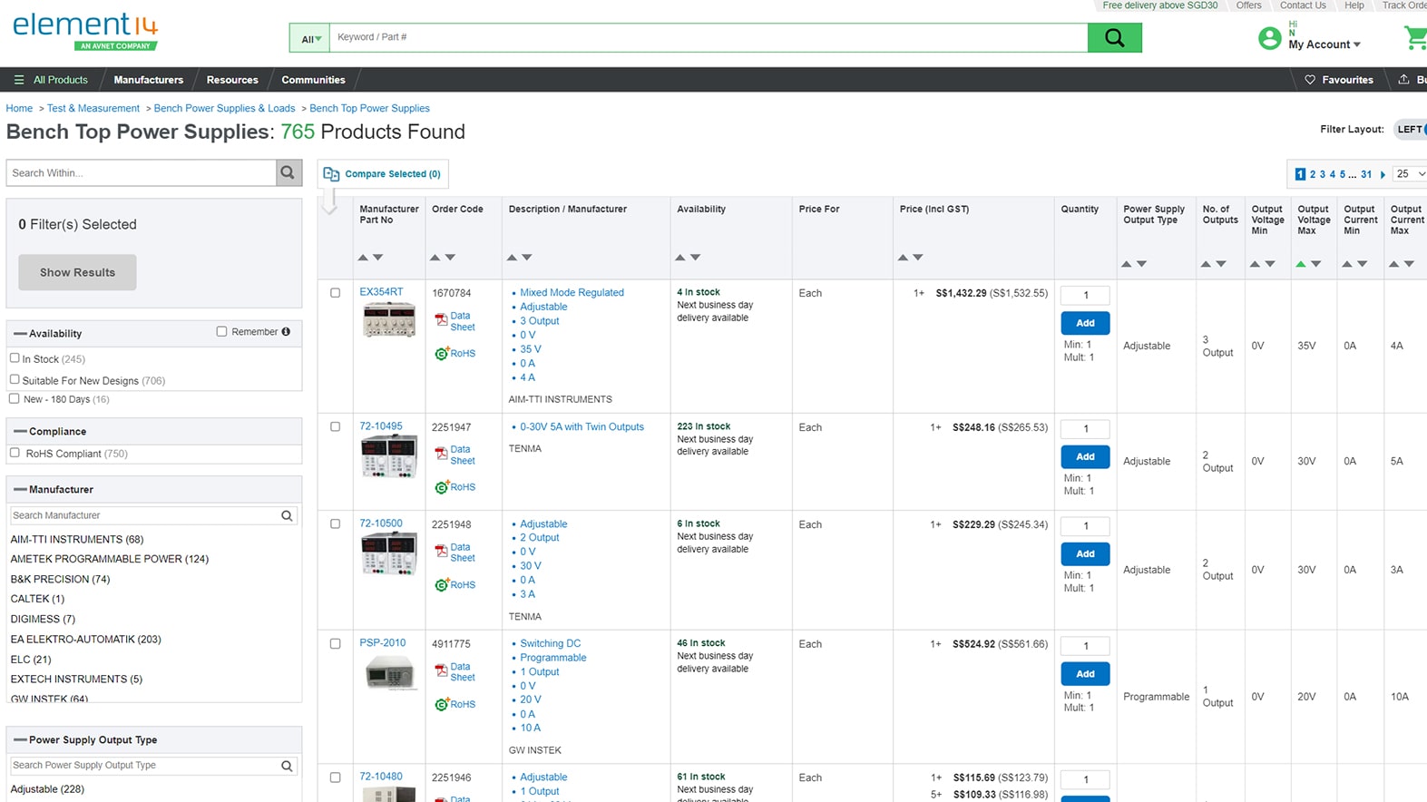Image resolution: width=1427 pixels, height=802 pixels.
Task: Tick Suitable For New Designs checkbox
Action: pyautogui.click(x=15, y=379)
